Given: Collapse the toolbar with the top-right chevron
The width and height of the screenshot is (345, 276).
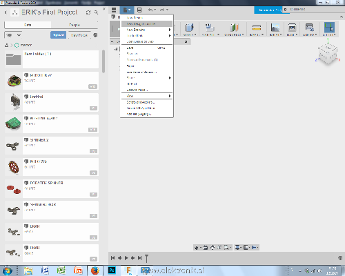Looking at the screenshot, I should pos(342,17).
